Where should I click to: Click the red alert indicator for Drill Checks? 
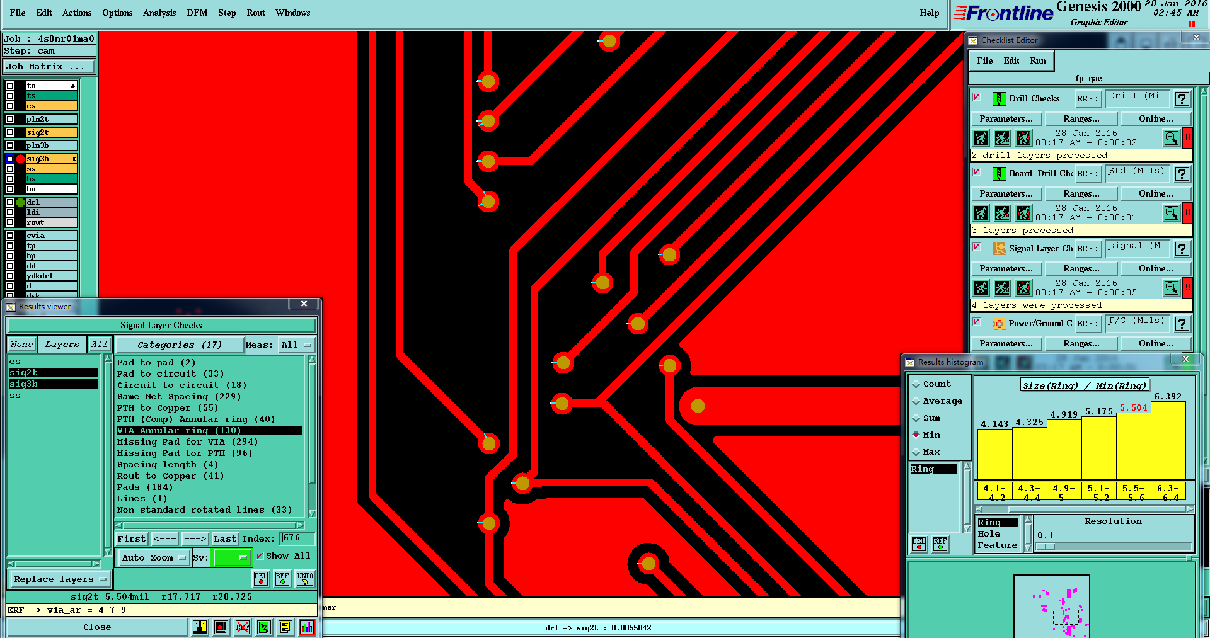tap(1187, 138)
